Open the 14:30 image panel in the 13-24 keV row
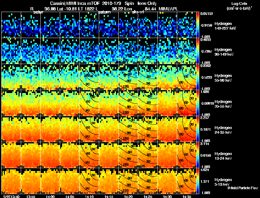The height and width of the screenshot is (198, 260). [x=167, y=155]
